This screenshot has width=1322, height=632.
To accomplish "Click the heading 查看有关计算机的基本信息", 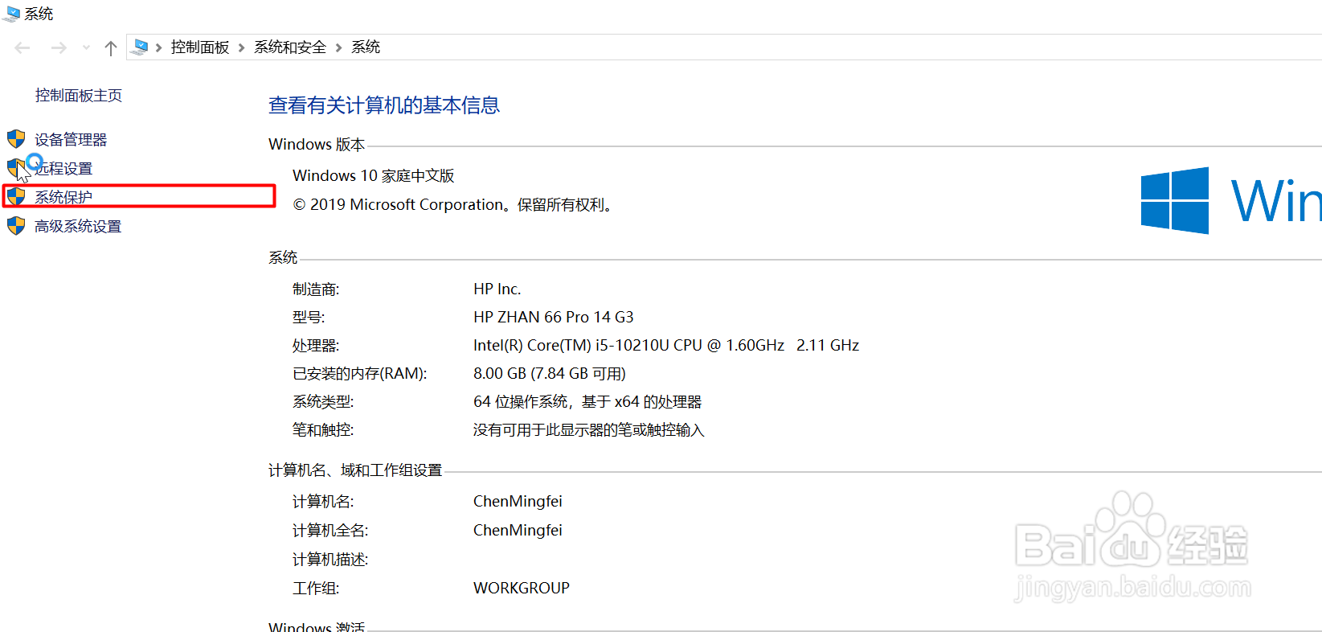I will [x=384, y=105].
